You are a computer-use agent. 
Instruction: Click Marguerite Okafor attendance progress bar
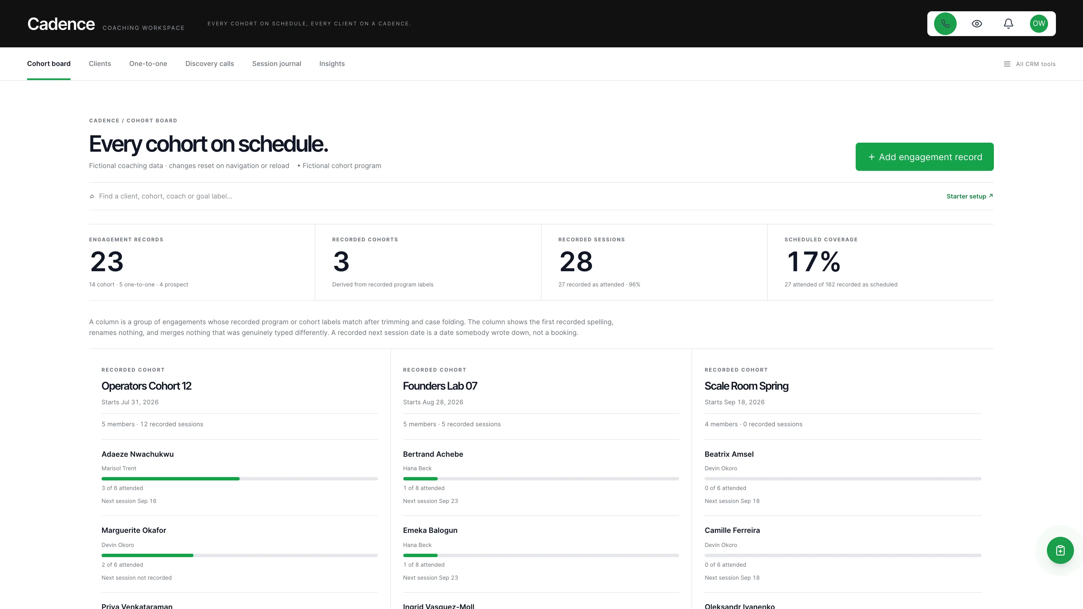point(240,555)
